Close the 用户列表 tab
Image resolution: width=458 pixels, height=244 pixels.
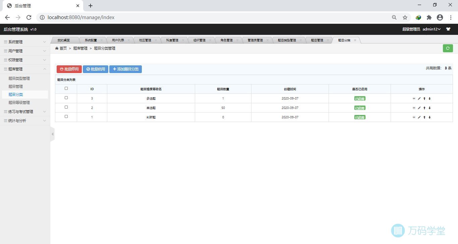(x=129, y=40)
